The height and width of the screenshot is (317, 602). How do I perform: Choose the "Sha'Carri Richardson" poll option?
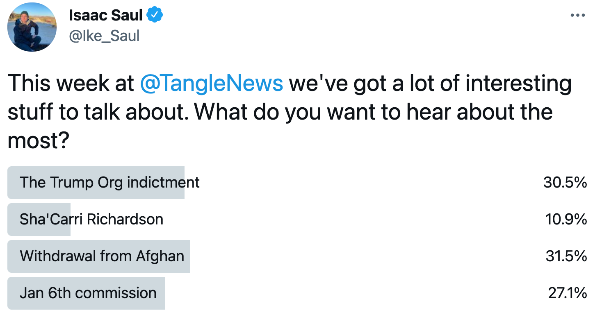pos(91,220)
